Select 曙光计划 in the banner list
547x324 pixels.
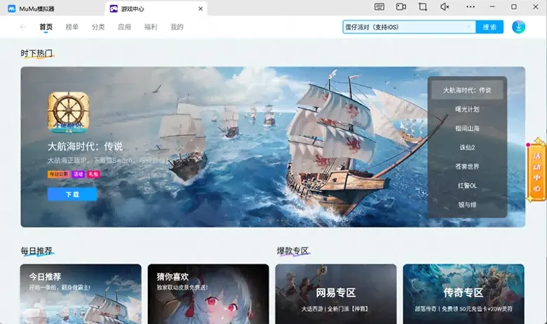467,109
